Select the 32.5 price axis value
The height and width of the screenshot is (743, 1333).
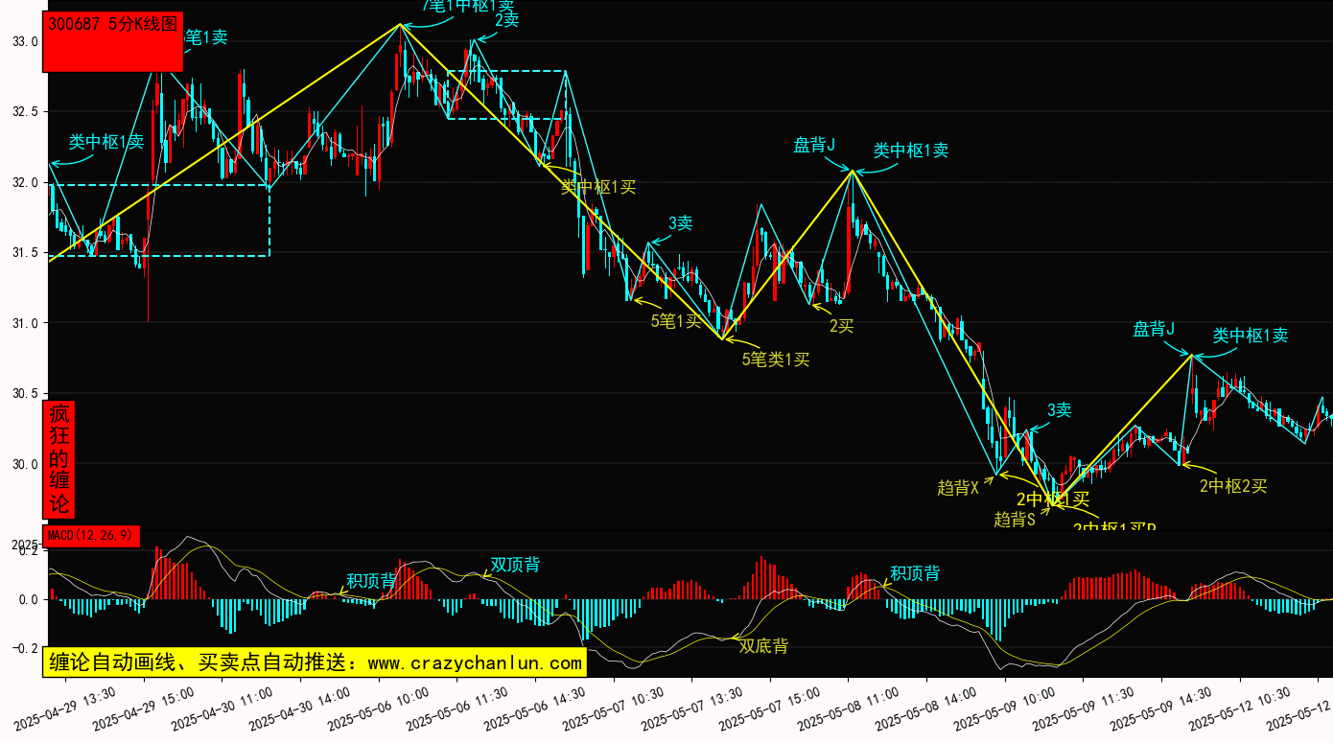click(25, 112)
